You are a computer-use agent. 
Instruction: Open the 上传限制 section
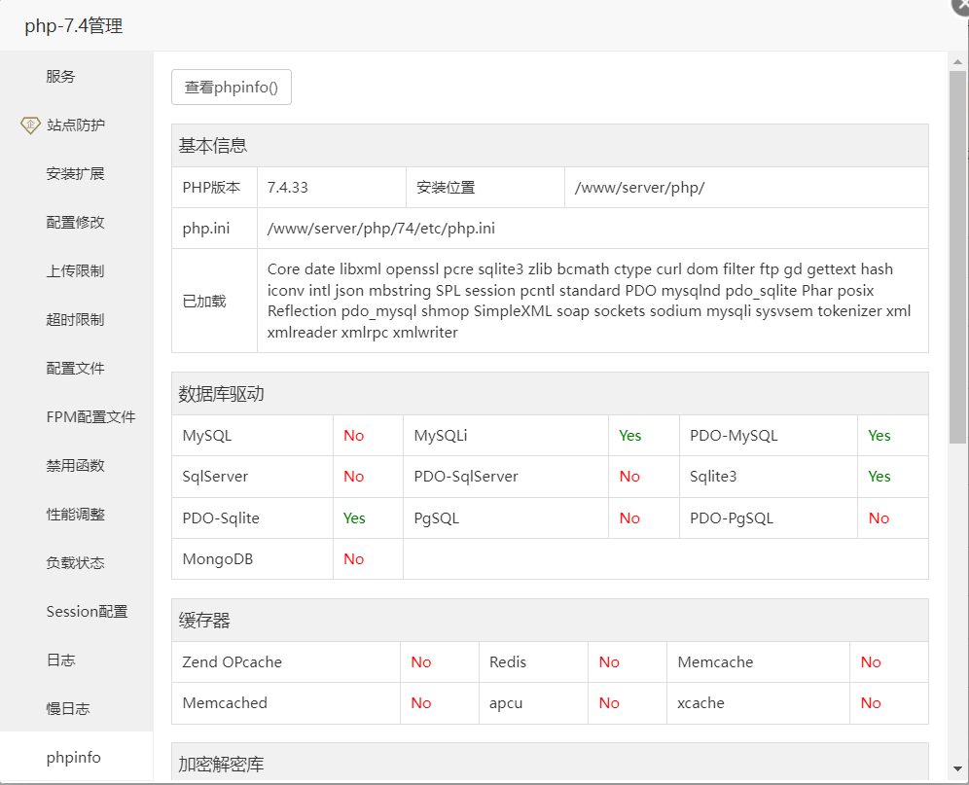[77, 270]
